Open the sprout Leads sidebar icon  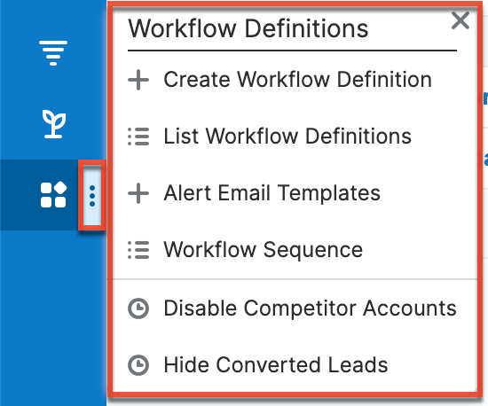pos(54,124)
